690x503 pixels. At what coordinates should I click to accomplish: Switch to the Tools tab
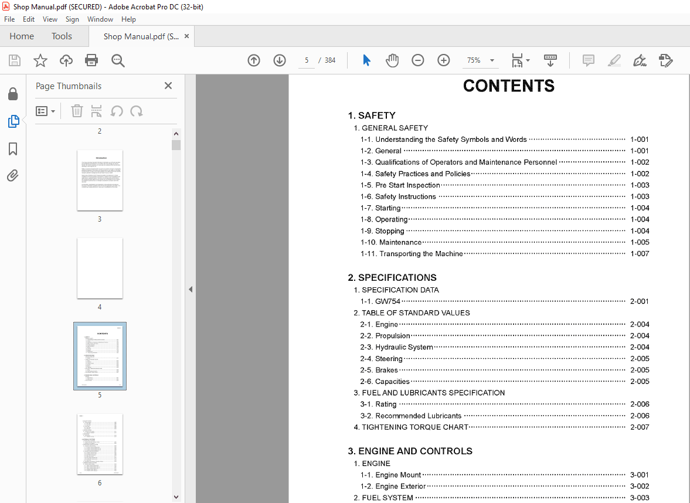point(62,36)
